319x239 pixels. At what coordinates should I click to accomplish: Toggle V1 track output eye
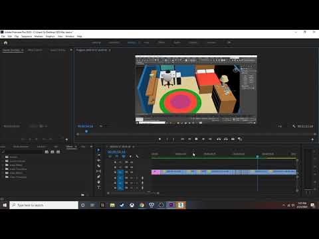pos(132,172)
